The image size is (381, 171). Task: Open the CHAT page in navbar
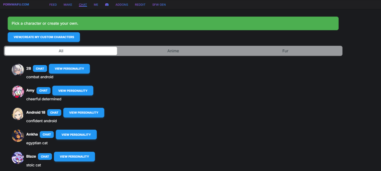point(83,4)
